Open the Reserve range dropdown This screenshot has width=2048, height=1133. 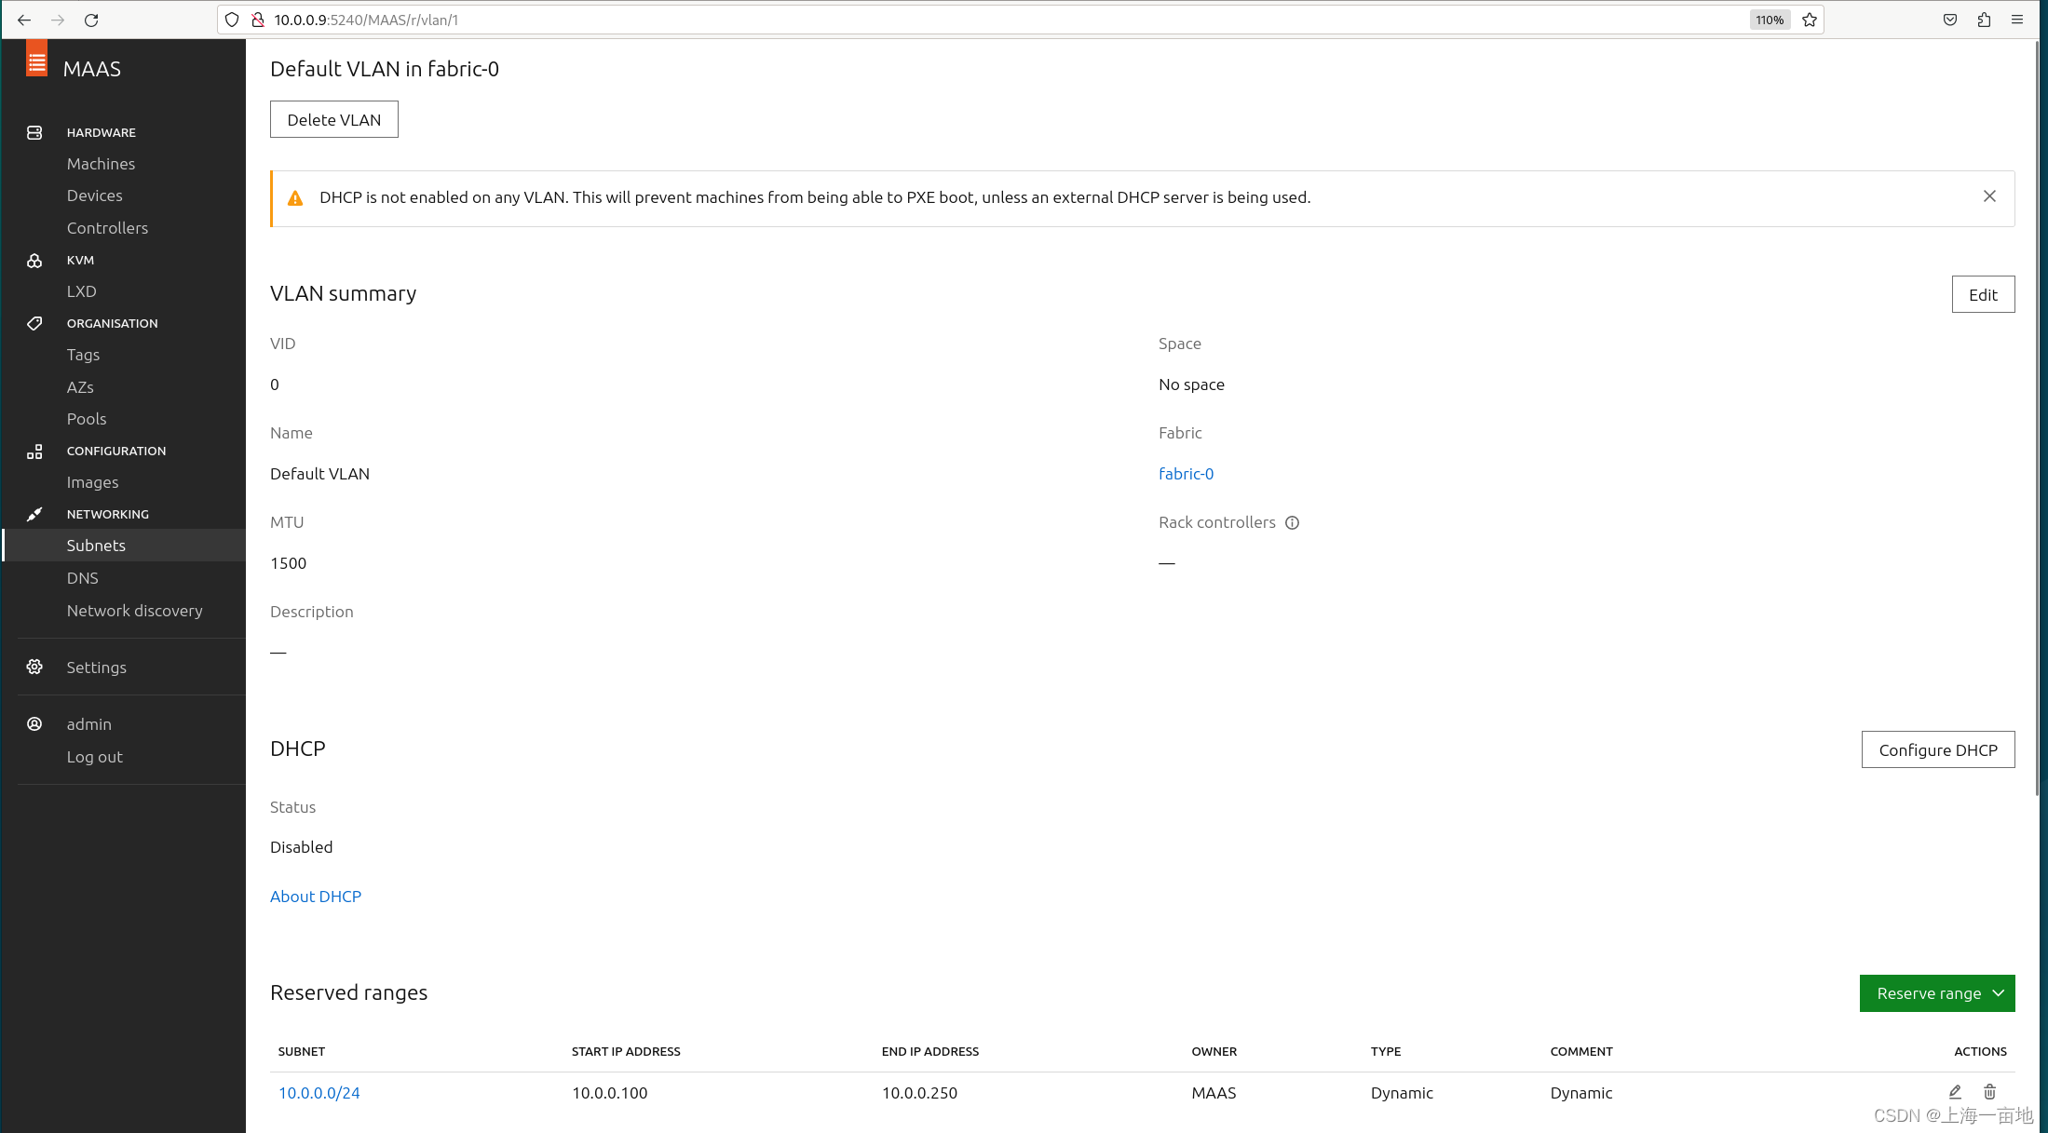pyautogui.click(x=1937, y=993)
